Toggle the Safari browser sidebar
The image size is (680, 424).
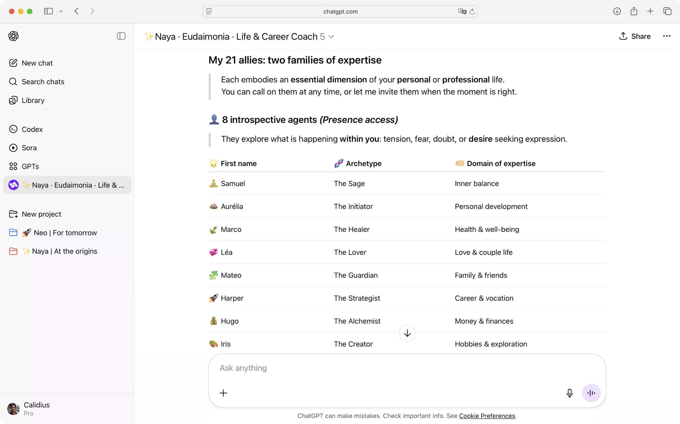[48, 11]
